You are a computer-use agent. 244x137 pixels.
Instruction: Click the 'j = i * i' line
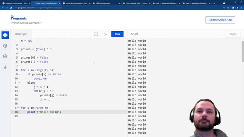coord(41,87)
